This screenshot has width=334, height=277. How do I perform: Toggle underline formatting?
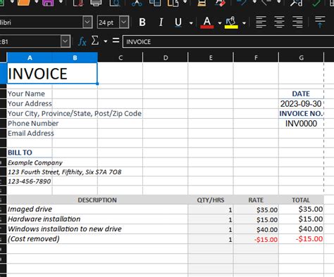click(x=178, y=22)
